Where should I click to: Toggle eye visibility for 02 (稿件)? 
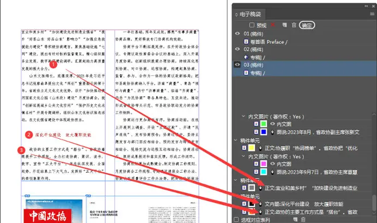point(237,49)
